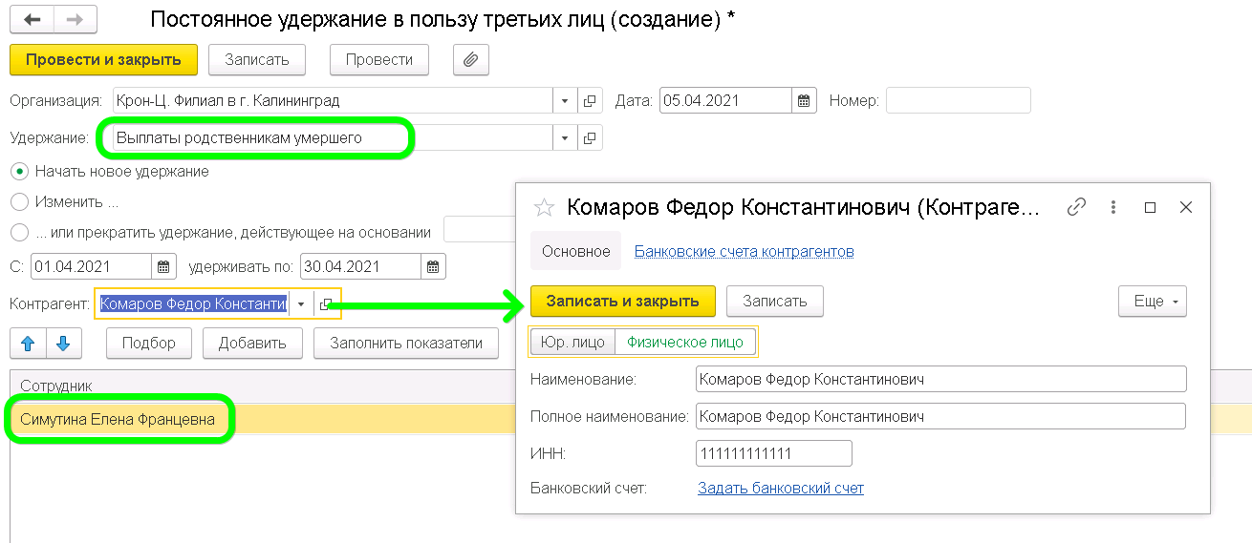Open the Удержание item form icon
1252x543 pixels.
click(590, 138)
